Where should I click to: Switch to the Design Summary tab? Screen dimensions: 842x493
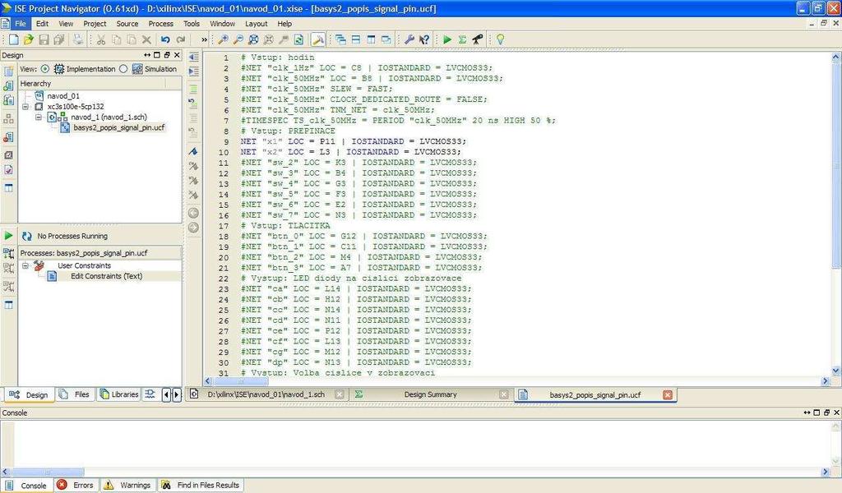tap(430, 394)
